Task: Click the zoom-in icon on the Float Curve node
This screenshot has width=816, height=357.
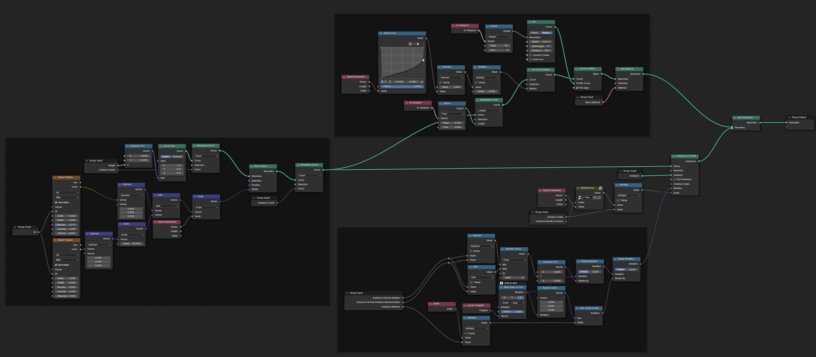Action: point(410,44)
